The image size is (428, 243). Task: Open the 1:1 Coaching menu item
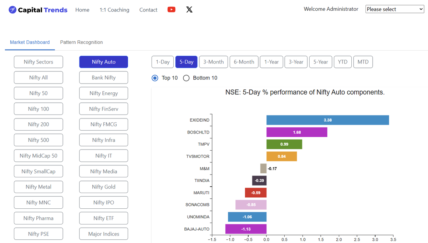pyautogui.click(x=114, y=10)
